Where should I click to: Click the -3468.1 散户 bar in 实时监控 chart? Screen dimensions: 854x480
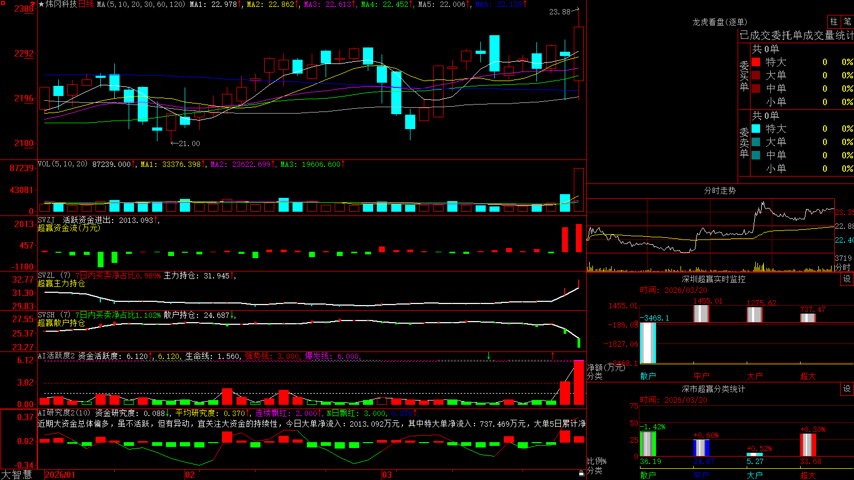point(648,343)
